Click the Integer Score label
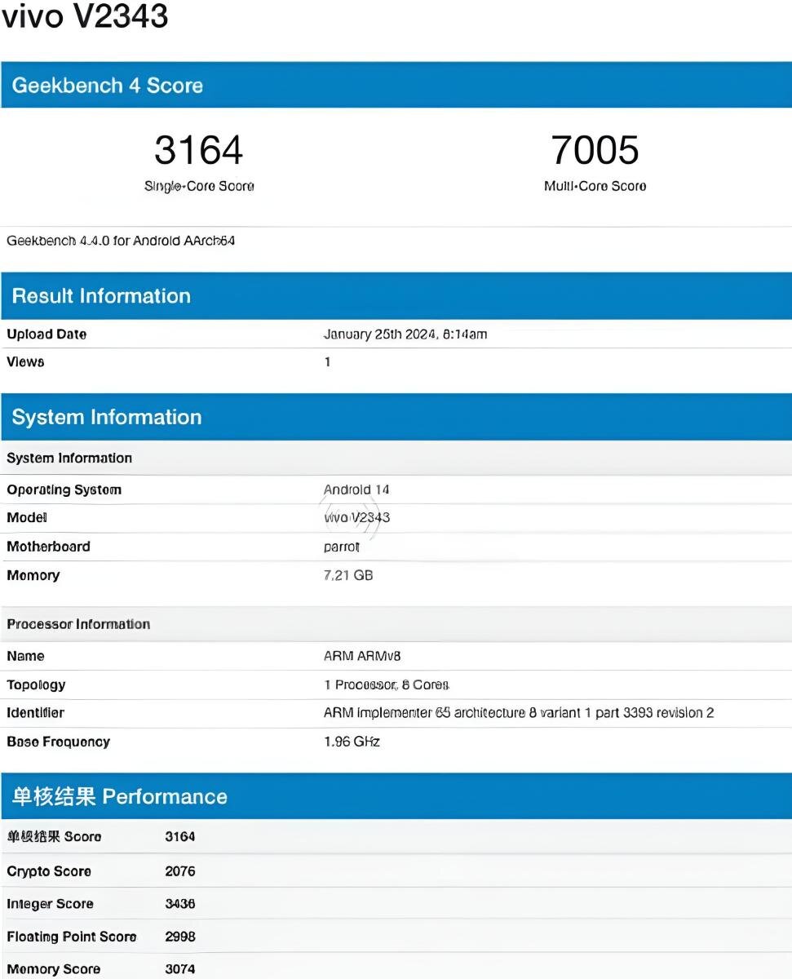The image size is (792, 979). (x=50, y=905)
